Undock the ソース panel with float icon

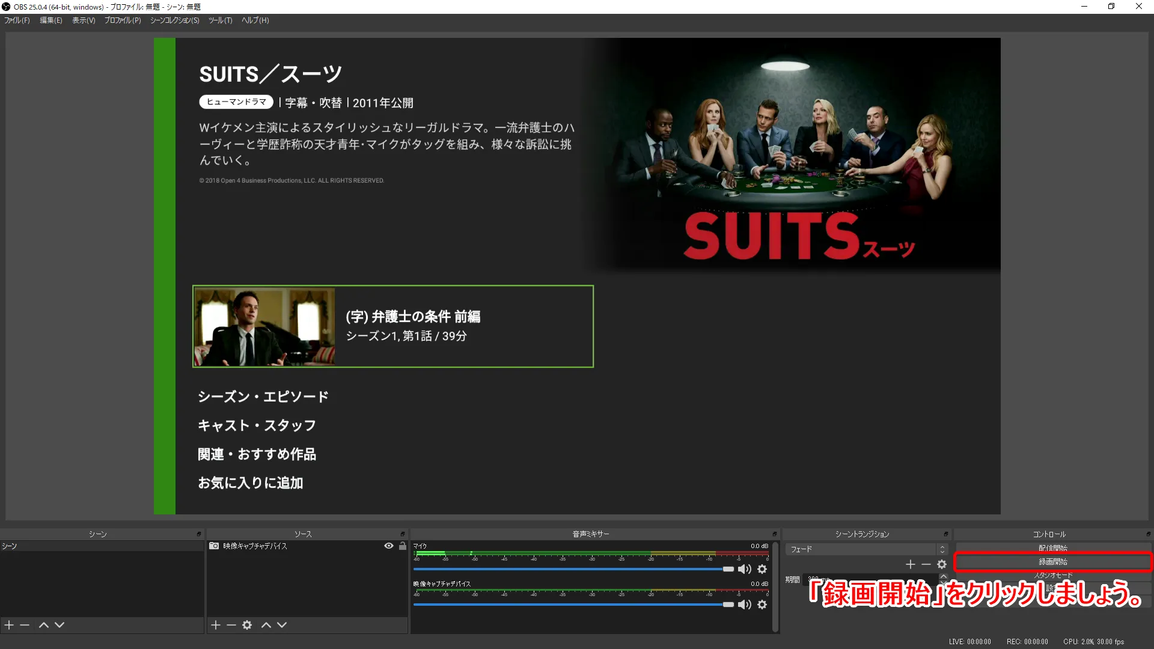403,534
